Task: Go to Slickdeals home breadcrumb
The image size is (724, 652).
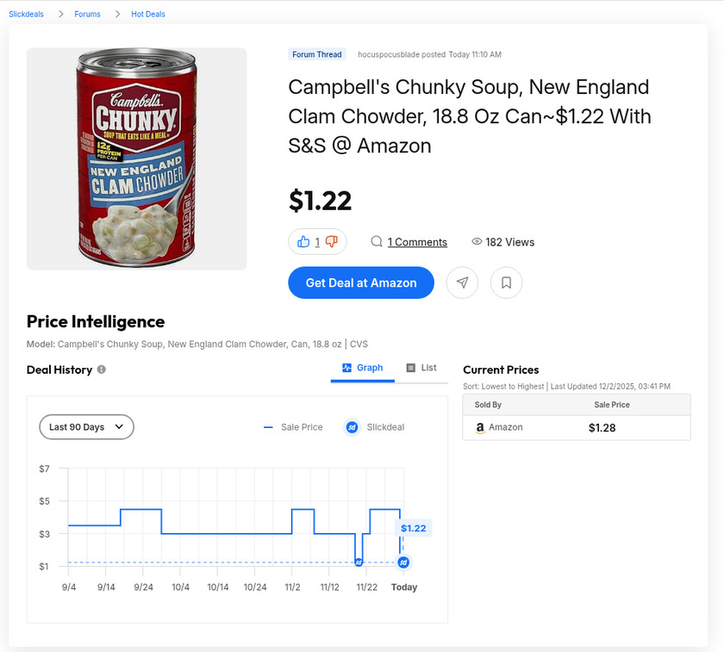Action: (x=26, y=14)
